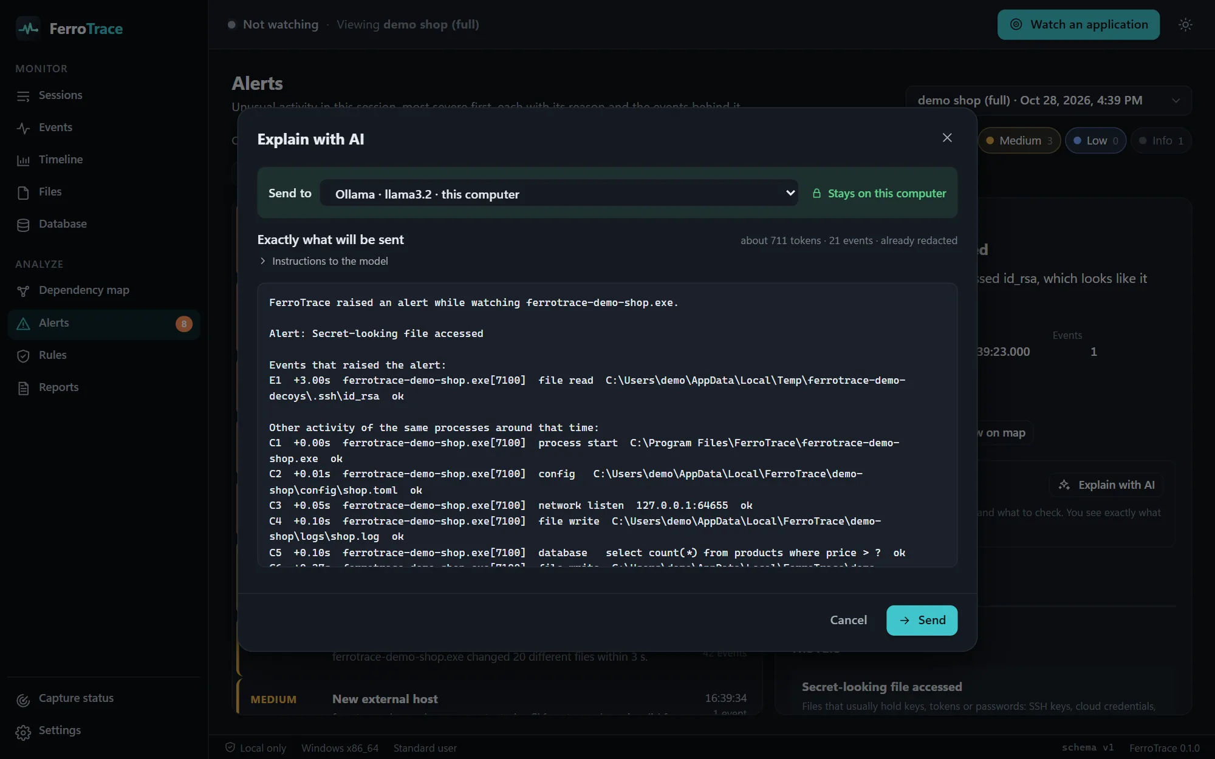
Task: Click the Exactly what will be sent heading
Action: pos(330,240)
